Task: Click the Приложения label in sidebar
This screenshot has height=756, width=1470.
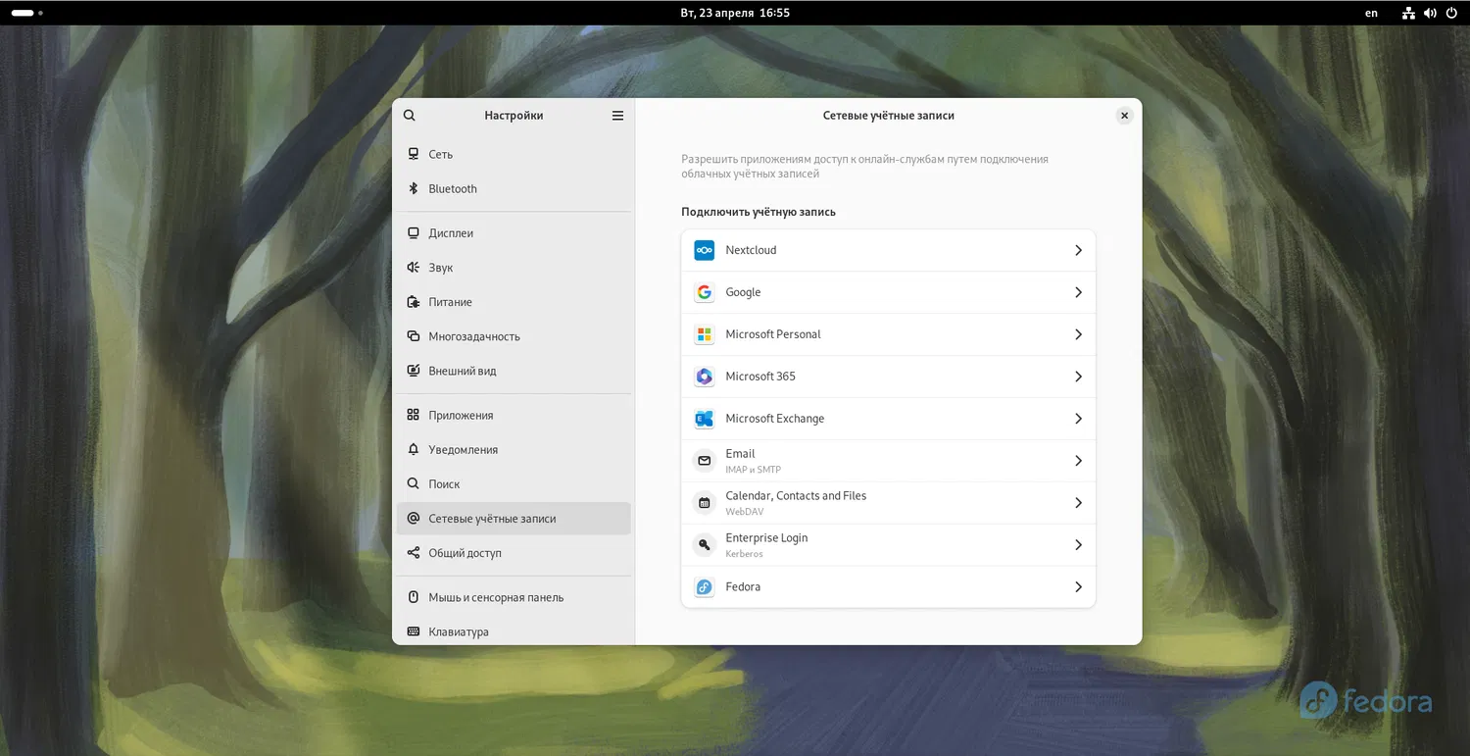Action: 461,416
